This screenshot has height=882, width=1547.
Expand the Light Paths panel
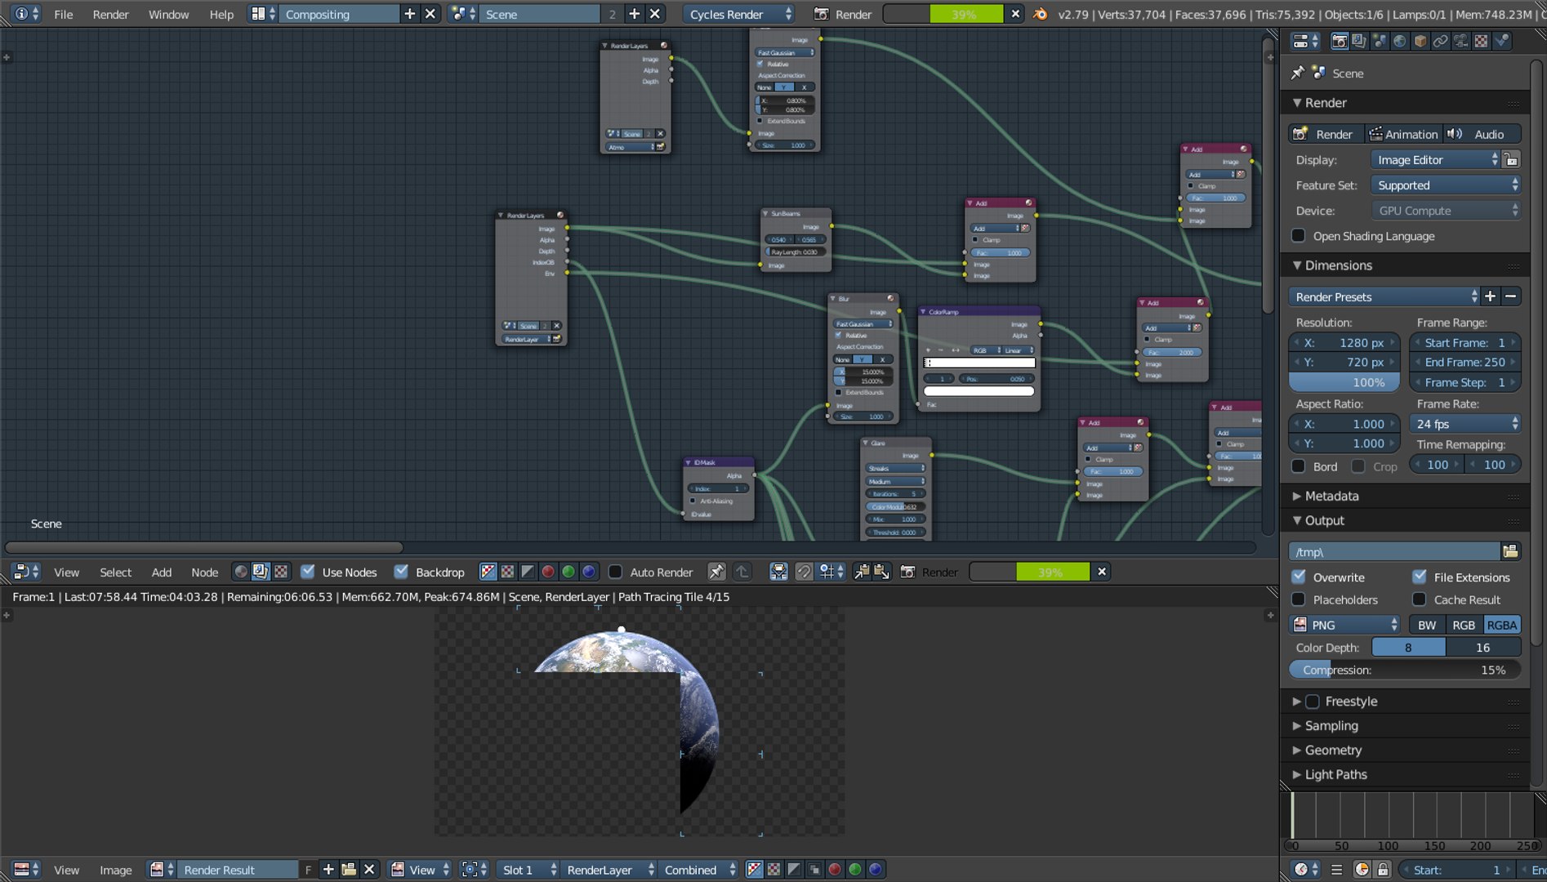(x=1335, y=774)
